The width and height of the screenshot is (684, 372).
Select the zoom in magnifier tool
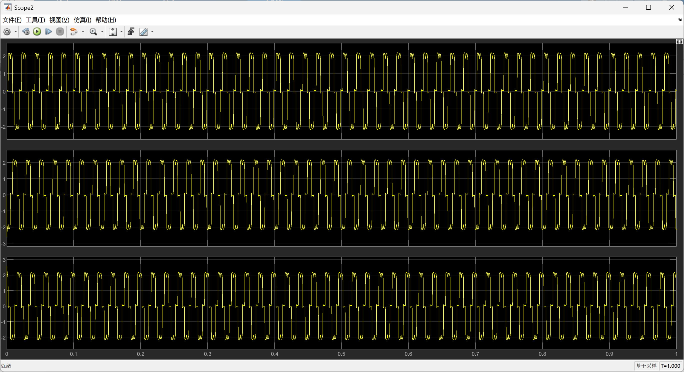click(93, 32)
